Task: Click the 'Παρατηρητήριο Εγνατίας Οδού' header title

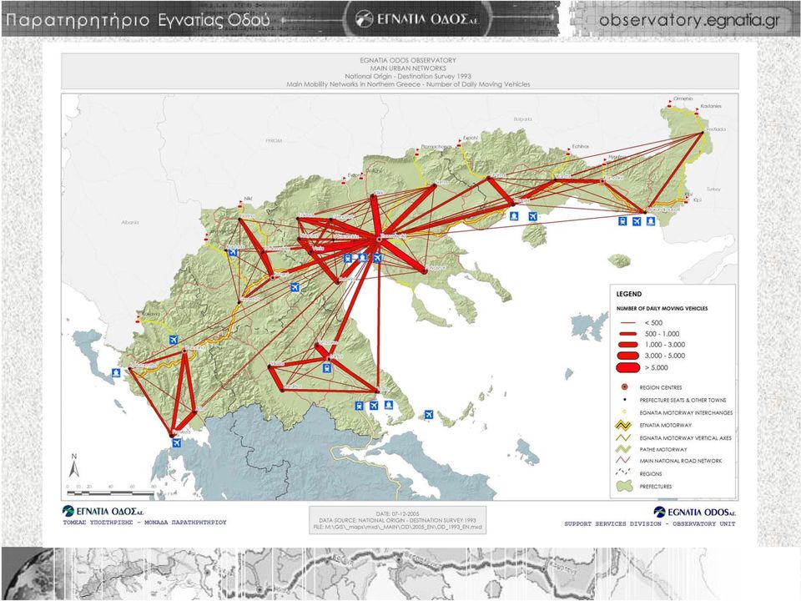Action: tap(139, 20)
